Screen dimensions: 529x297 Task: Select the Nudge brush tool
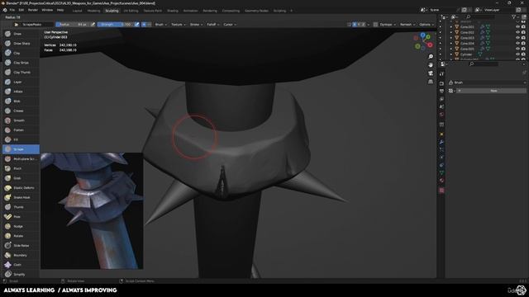click(21, 226)
